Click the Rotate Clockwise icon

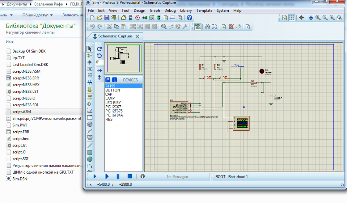99,49
